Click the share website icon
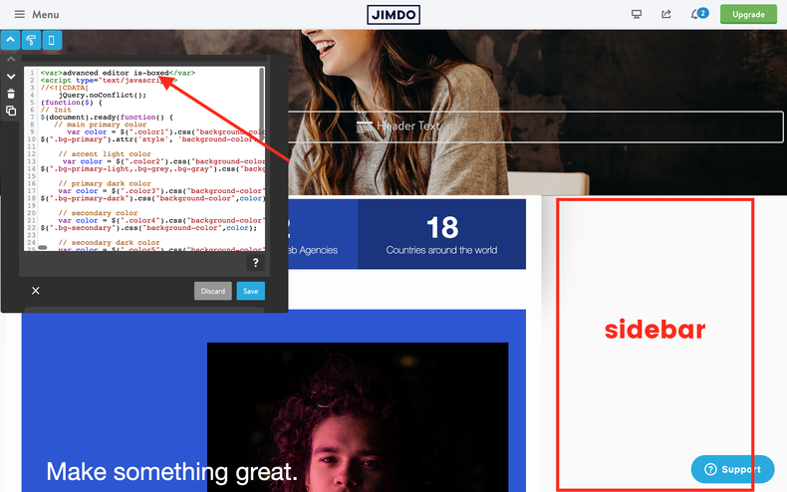Image resolution: width=787 pixels, height=492 pixels. pyautogui.click(x=666, y=14)
